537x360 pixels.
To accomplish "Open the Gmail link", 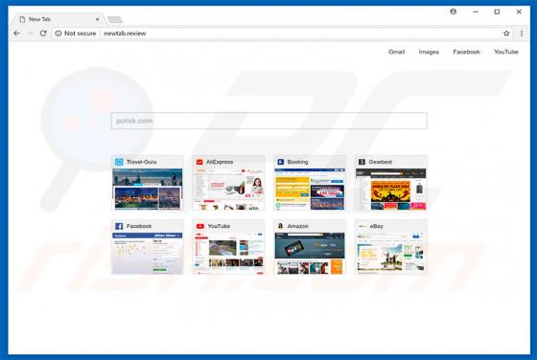I will pyautogui.click(x=397, y=52).
